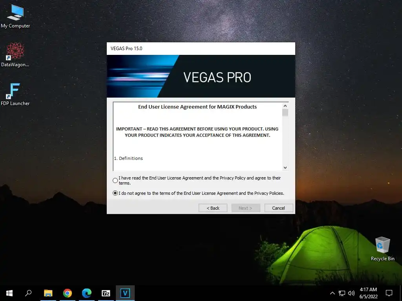This screenshot has height=301, width=402.
Task: Open the clock showing 4:17 AM
Action: point(368,293)
